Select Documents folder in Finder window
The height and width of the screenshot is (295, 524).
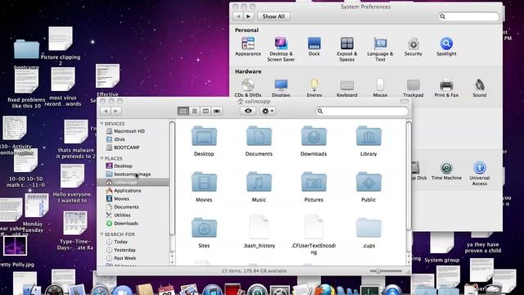click(259, 141)
